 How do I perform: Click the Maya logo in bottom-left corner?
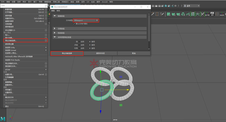3,118
